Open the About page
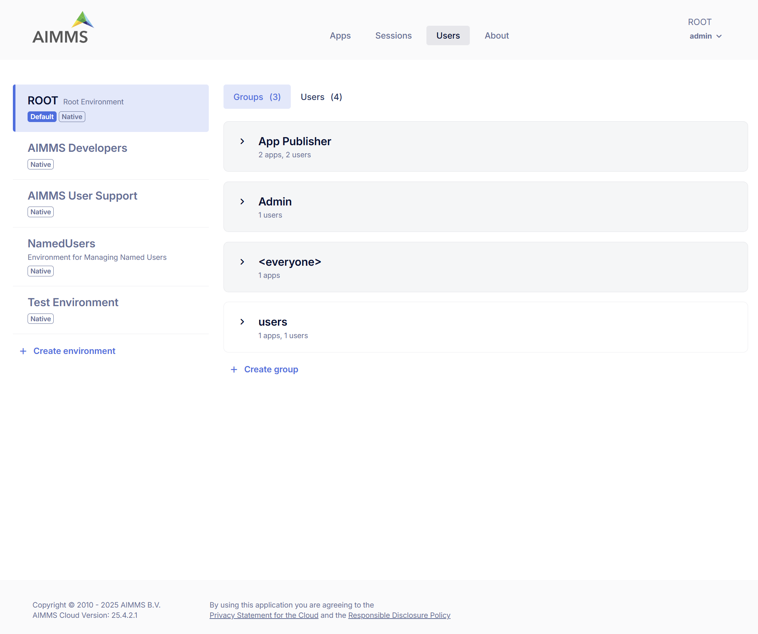Viewport: 758px width, 634px height. (497, 36)
